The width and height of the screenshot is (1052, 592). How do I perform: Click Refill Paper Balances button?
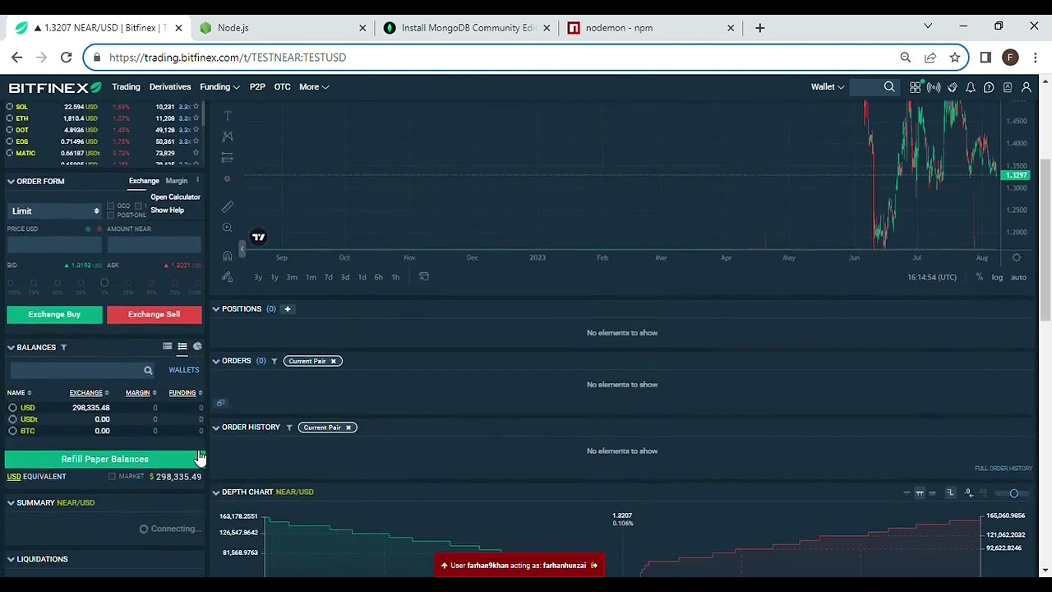click(x=104, y=459)
